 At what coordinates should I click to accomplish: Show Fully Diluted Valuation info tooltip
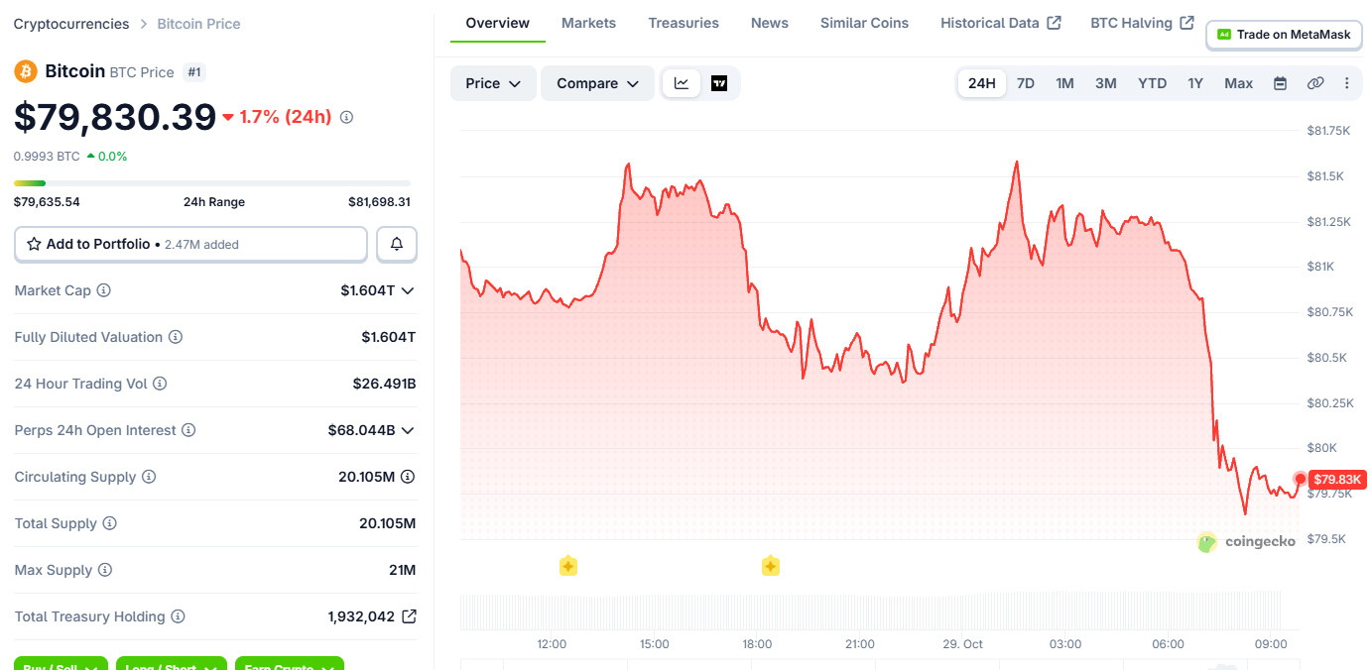[176, 337]
